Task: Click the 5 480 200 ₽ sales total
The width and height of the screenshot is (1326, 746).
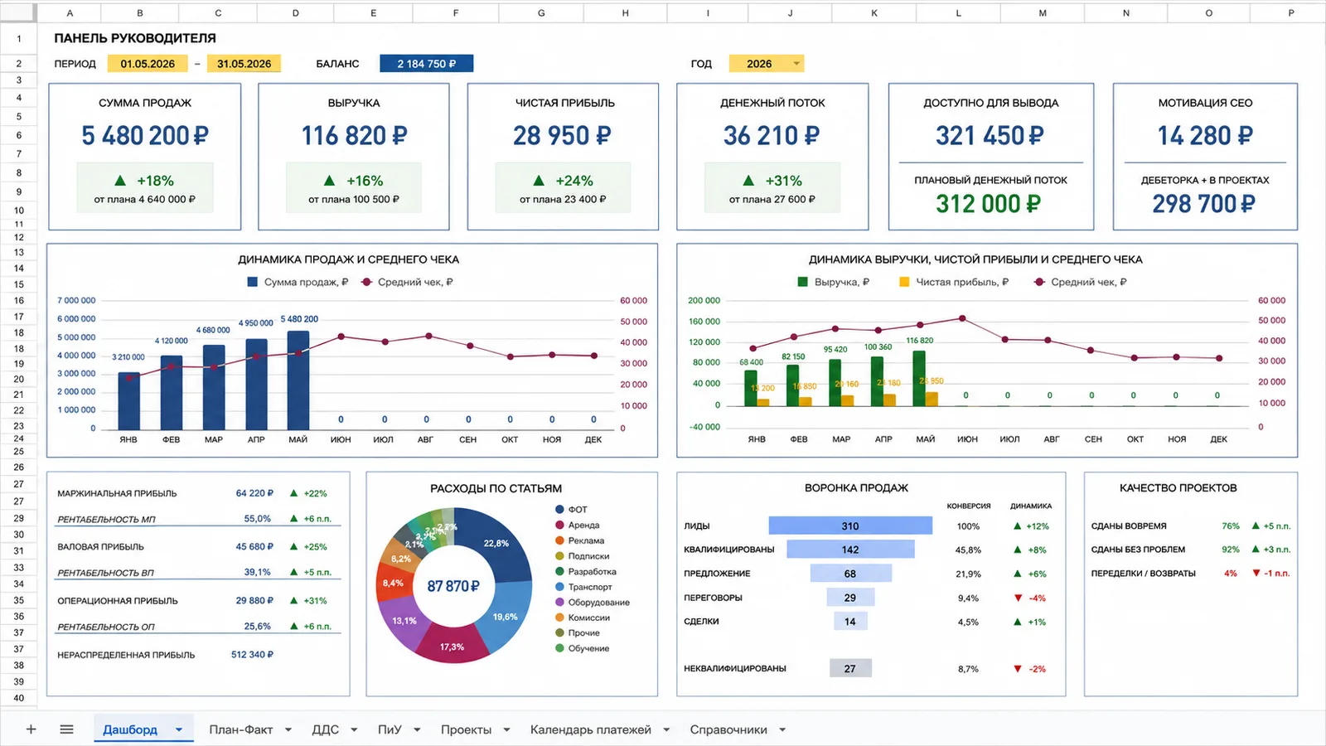Action: pyautogui.click(x=145, y=135)
